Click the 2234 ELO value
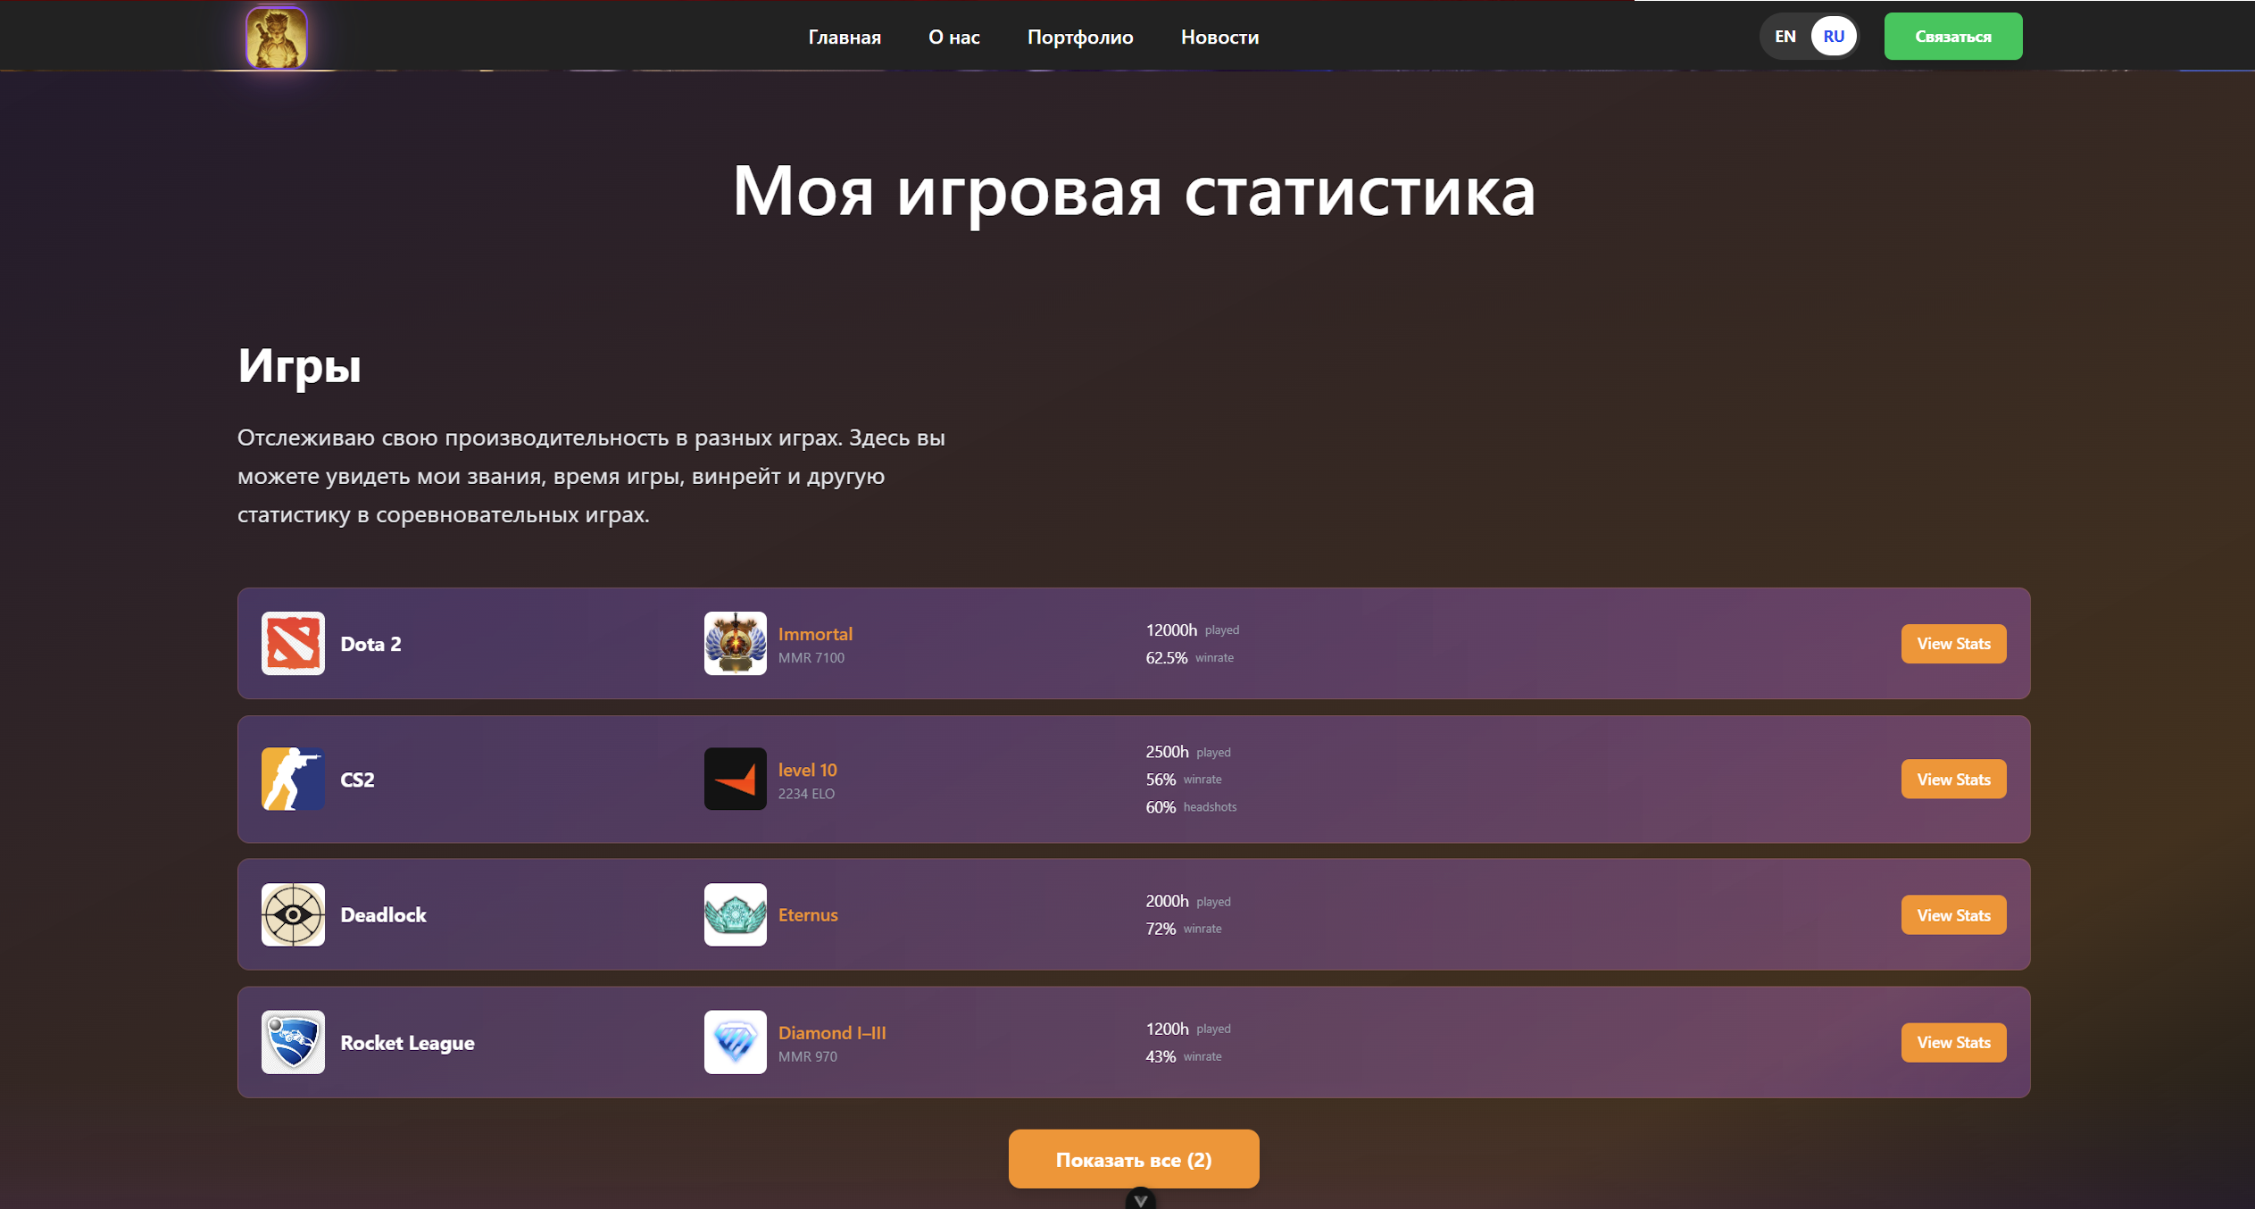 click(806, 794)
